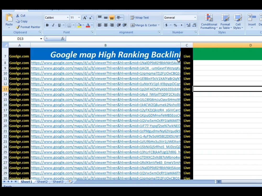262x196 pixels.
Task: Open Alignment dialog launcher
Action: (159, 32)
